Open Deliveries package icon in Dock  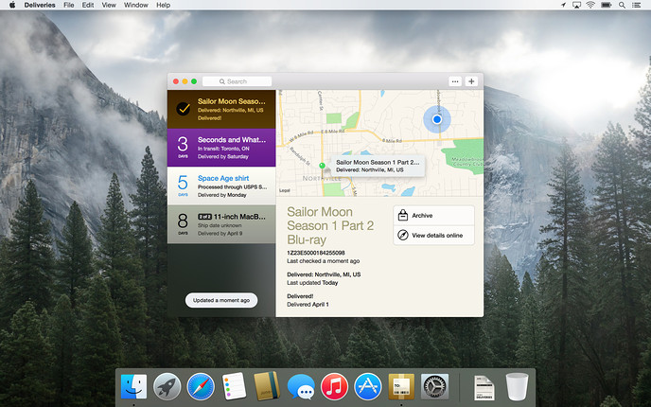tap(401, 386)
